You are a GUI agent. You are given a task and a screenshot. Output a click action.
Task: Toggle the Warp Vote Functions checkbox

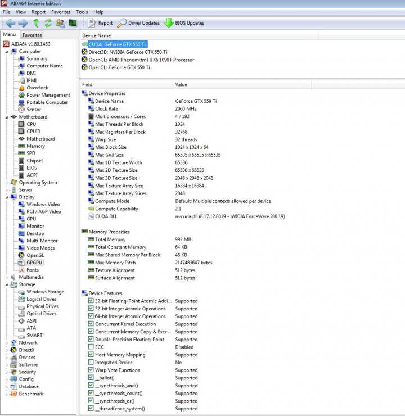[x=91, y=370]
